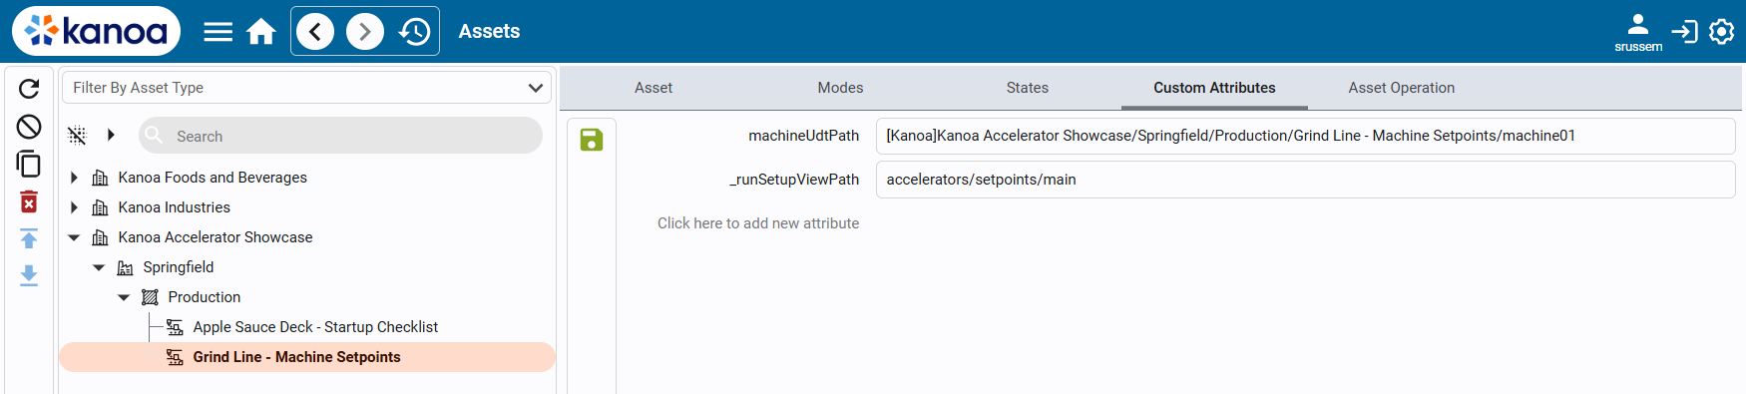Navigate back with the left arrow
1746x394 pixels.
tap(315, 32)
